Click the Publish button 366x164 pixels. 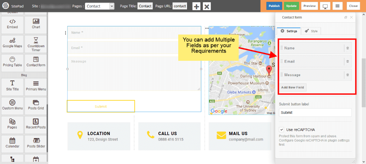(x=274, y=6)
